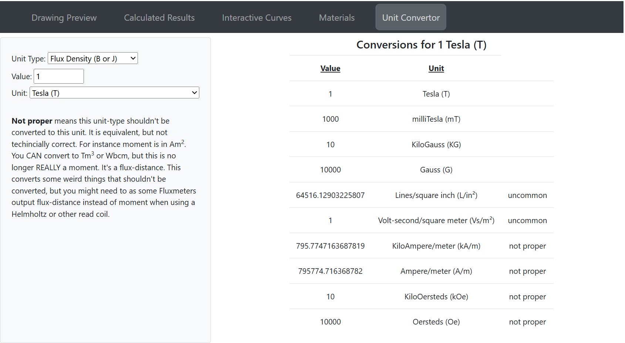Click the 795774.716368782 value cell

330,271
